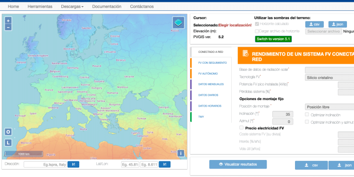Image resolution: width=354 pixels, height=177 pixels.
Task: Select DATOS HORARIOS tab
Action: (211, 106)
